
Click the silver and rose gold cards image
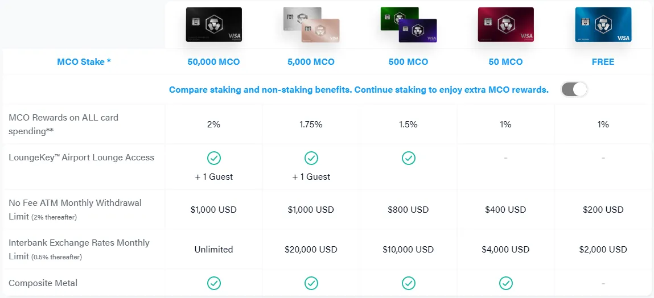click(311, 25)
